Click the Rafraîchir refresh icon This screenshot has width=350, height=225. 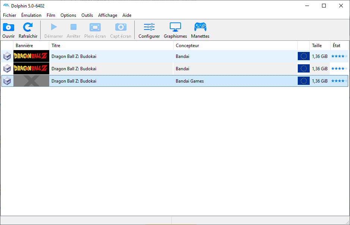[28, 27]
